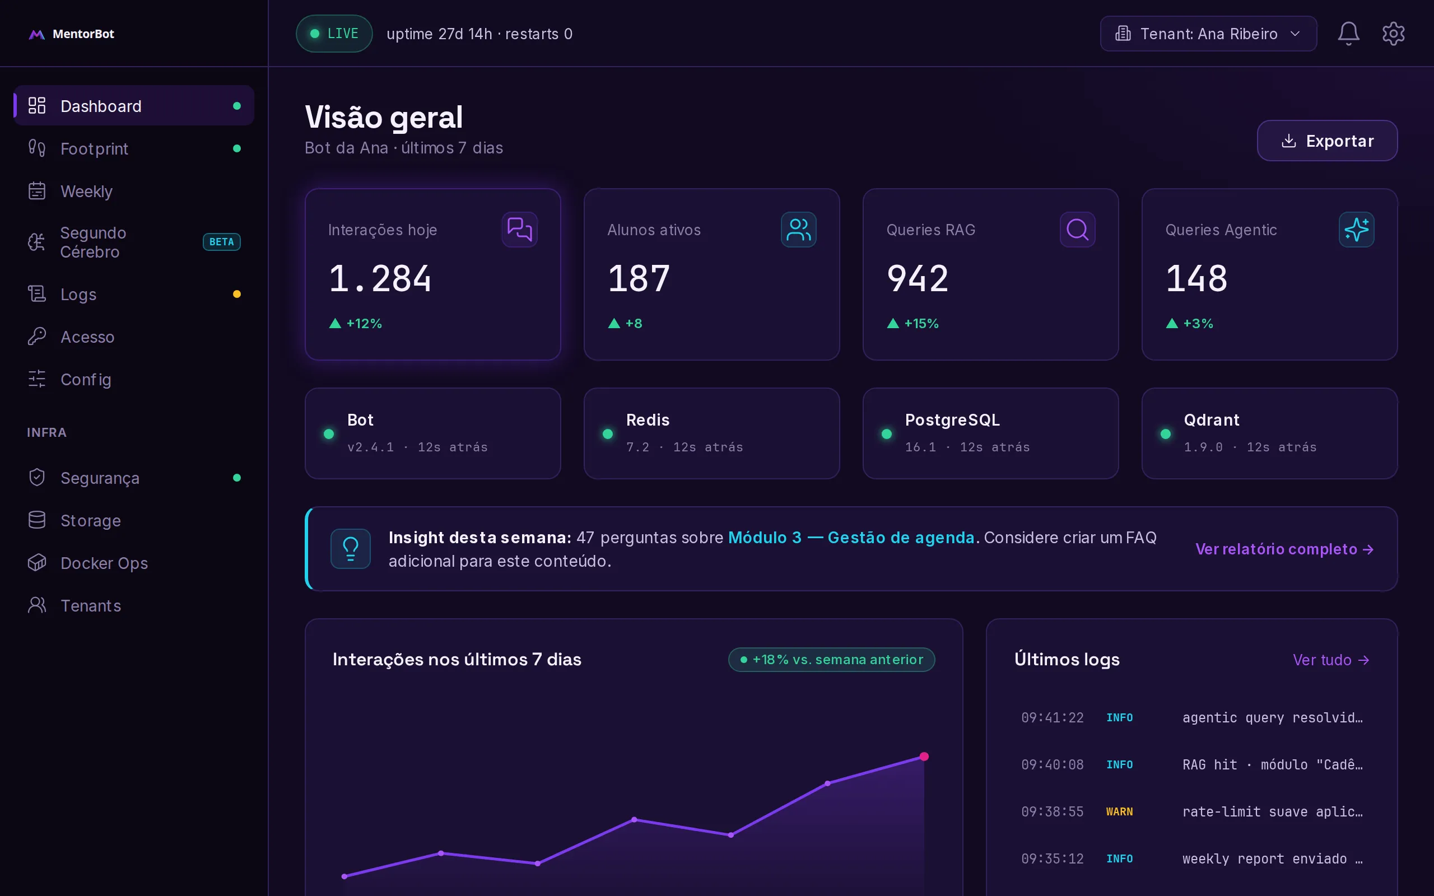Image resolution: width=1434 pixels, height=896 pixels.
Task: Click the LIVE status badge
Action: pyautogui.click(x=334, y=34)
